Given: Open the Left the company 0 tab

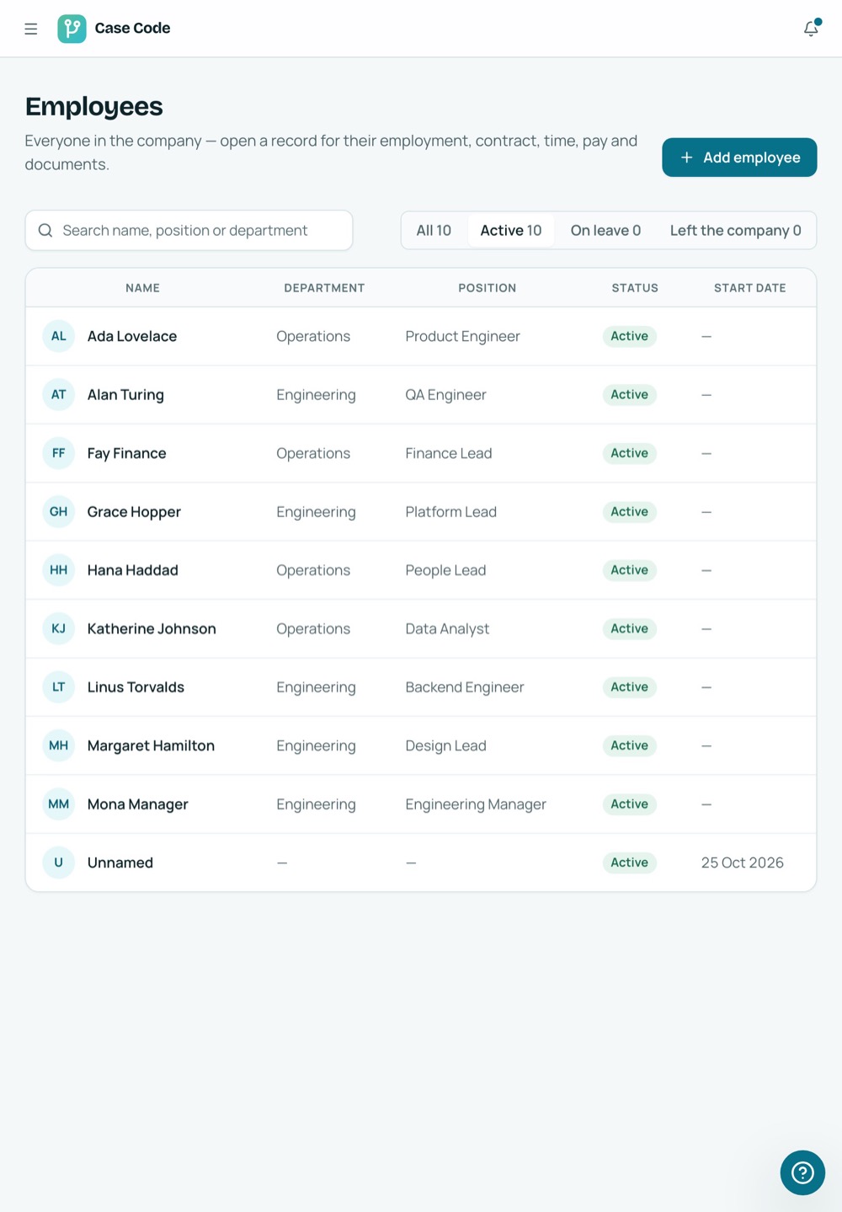Looking at the screenshot, I should point(735,231).
